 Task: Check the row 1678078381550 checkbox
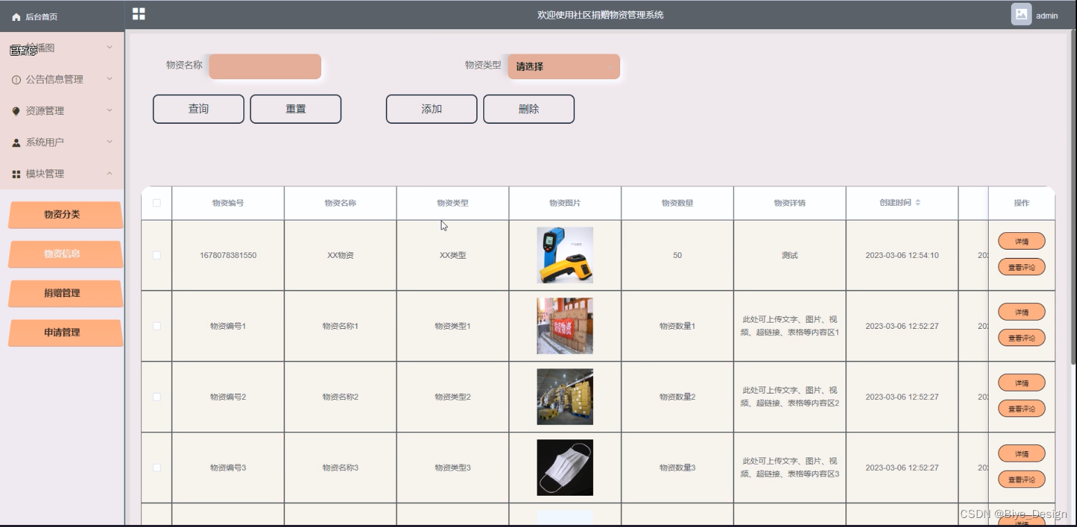point(156,255)
